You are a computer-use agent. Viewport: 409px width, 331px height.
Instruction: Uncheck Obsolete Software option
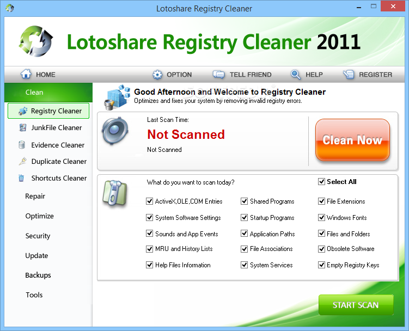pyautogui.click(x=321, y=249)
